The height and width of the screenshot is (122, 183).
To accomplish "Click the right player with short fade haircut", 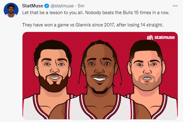I will tap(146, 65).
